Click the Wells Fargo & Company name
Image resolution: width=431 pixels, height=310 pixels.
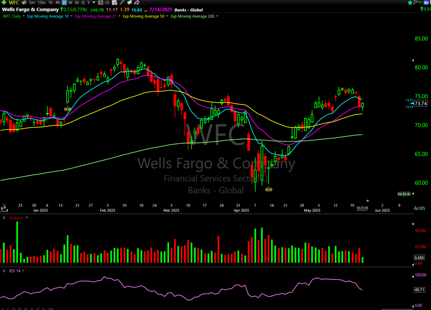(x=30, y=10)
